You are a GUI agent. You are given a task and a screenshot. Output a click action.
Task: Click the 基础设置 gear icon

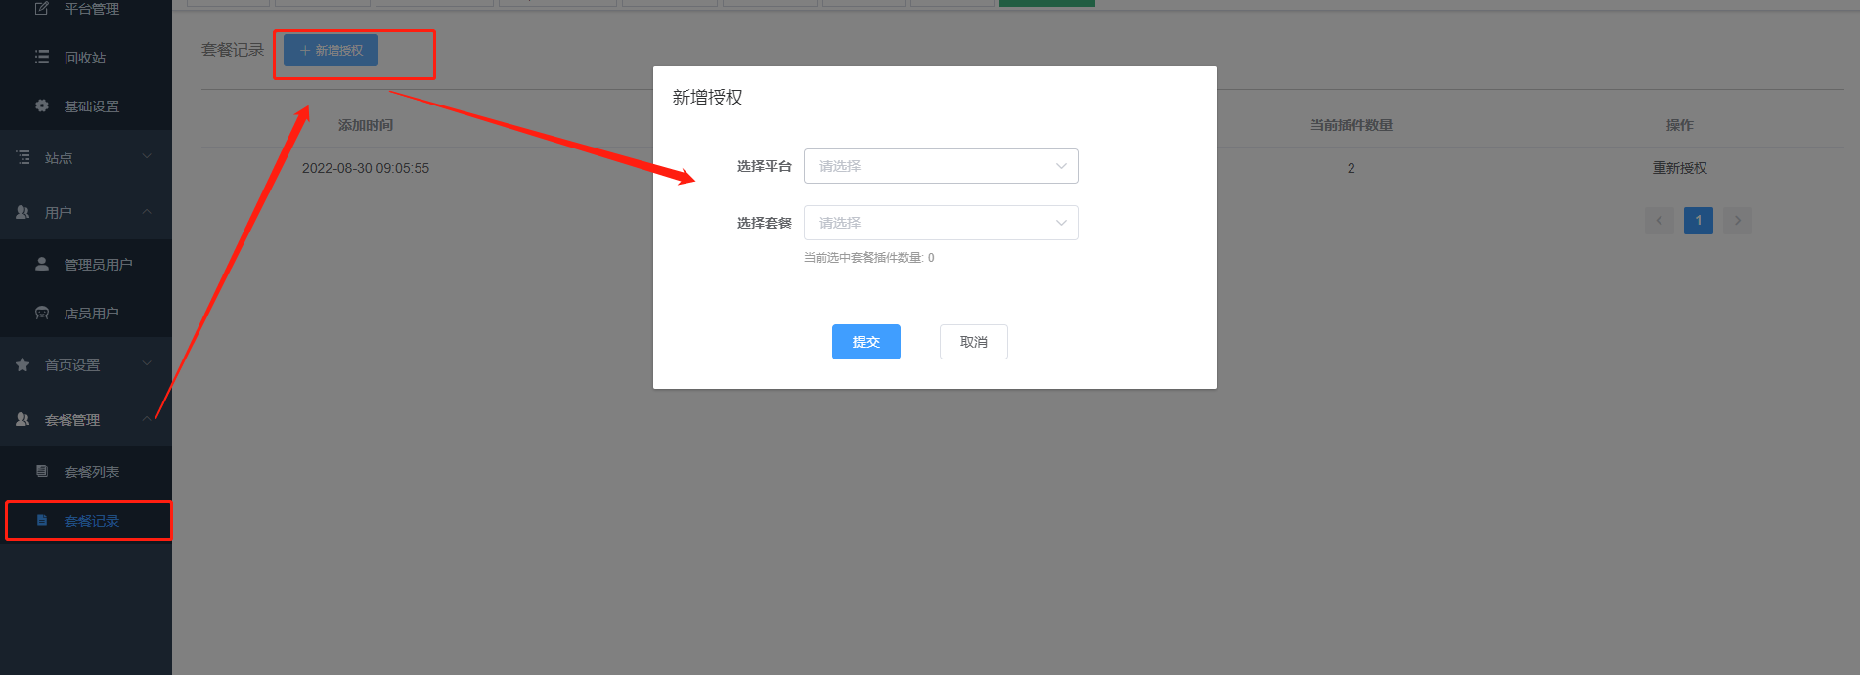point(42,105)
